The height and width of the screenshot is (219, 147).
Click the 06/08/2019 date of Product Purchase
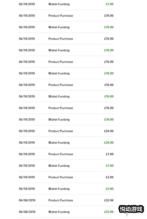pyautogui.click(x=27, y=200)
